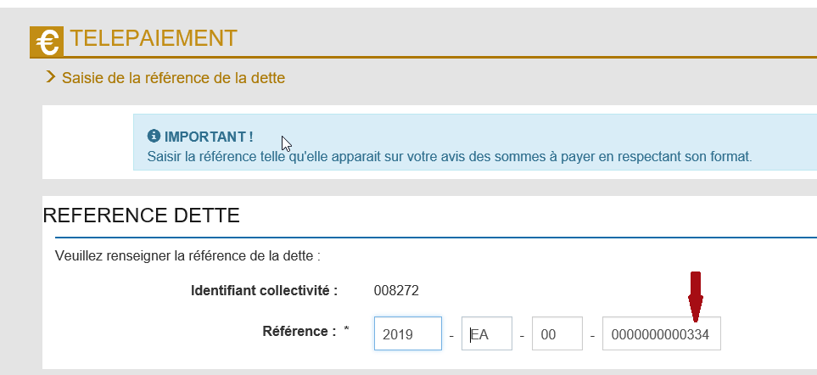Image resolution: width=817 pixels, height=375 pixels.
Task: Select the collectivité identifier value 008272
Action: pos(396,291)
